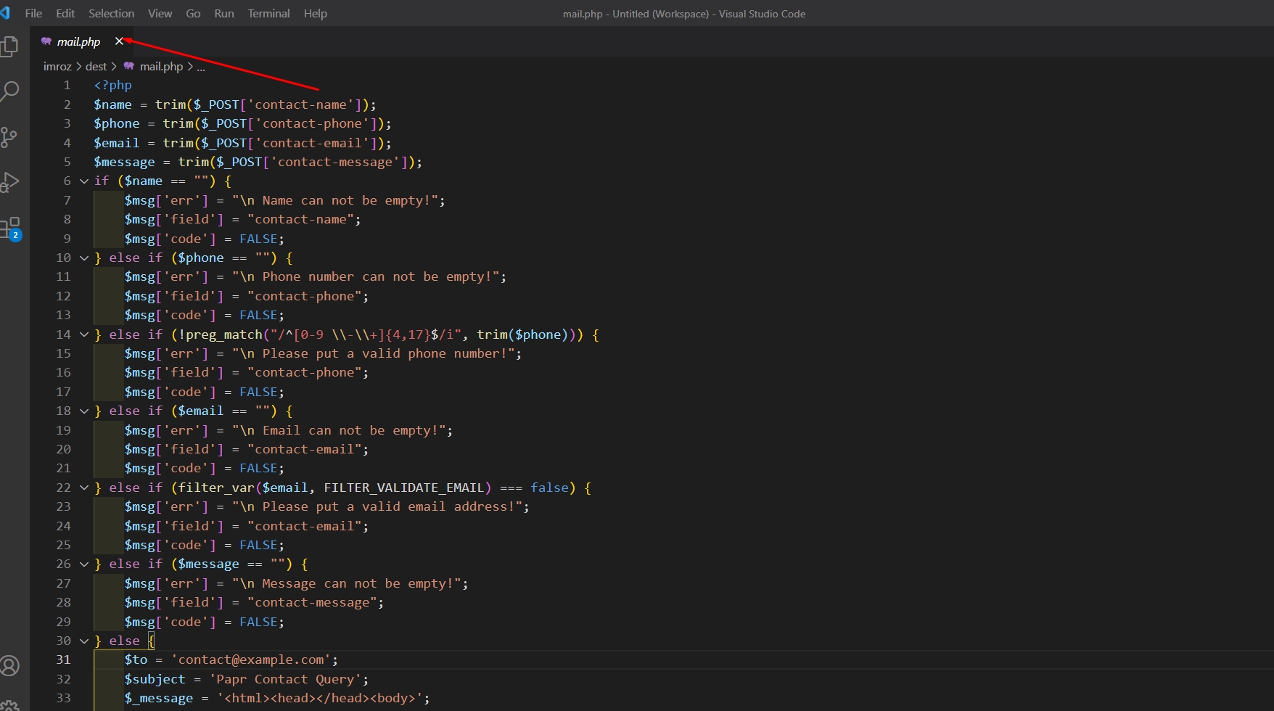This screenshot has height=711, width=1274.
Task: Collapse the else if ($phone) block on line 10
Action: (84, 258)
